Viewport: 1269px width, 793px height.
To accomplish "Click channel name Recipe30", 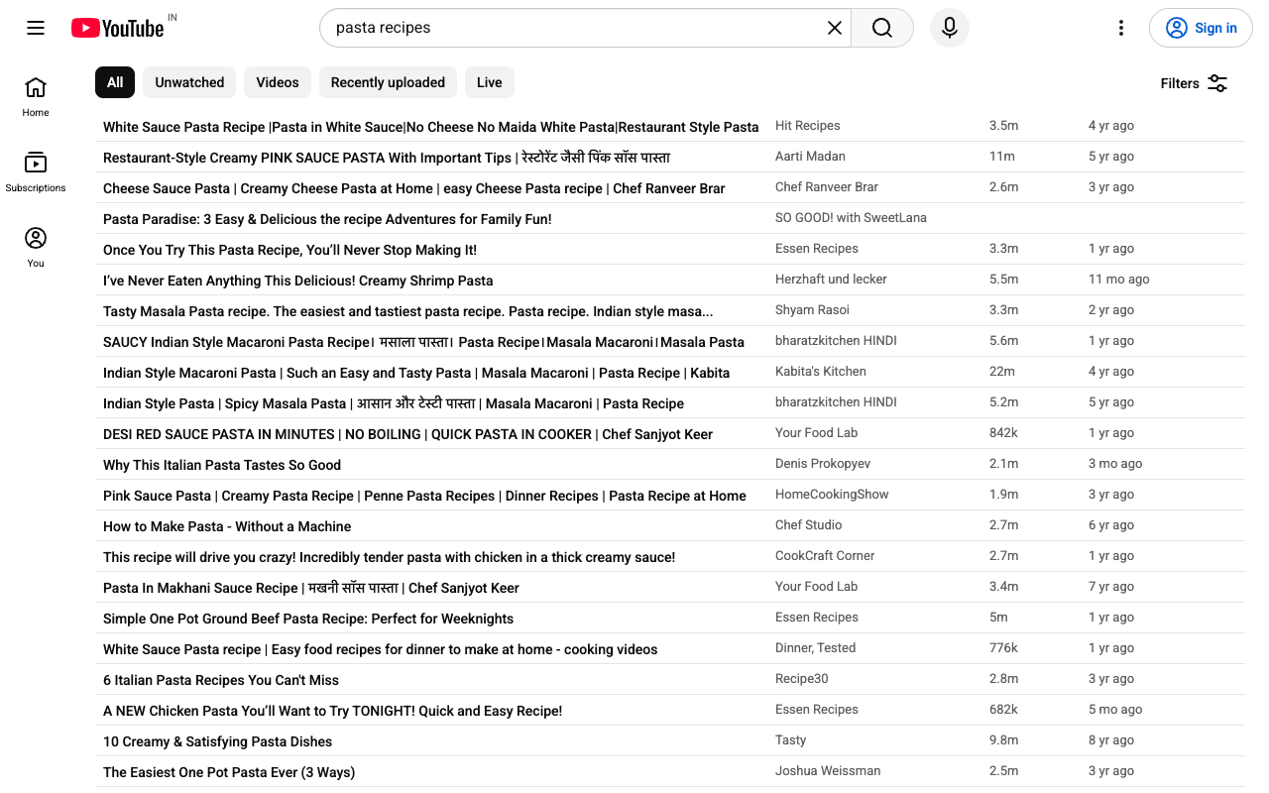I will tap(802, 679).
